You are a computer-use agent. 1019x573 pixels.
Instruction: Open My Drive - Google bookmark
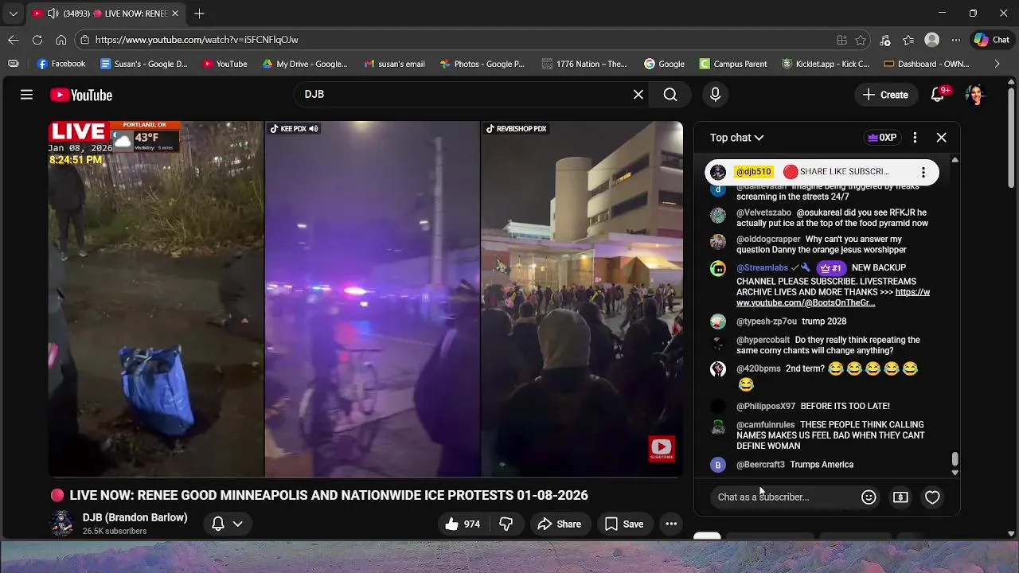(305, 64)
